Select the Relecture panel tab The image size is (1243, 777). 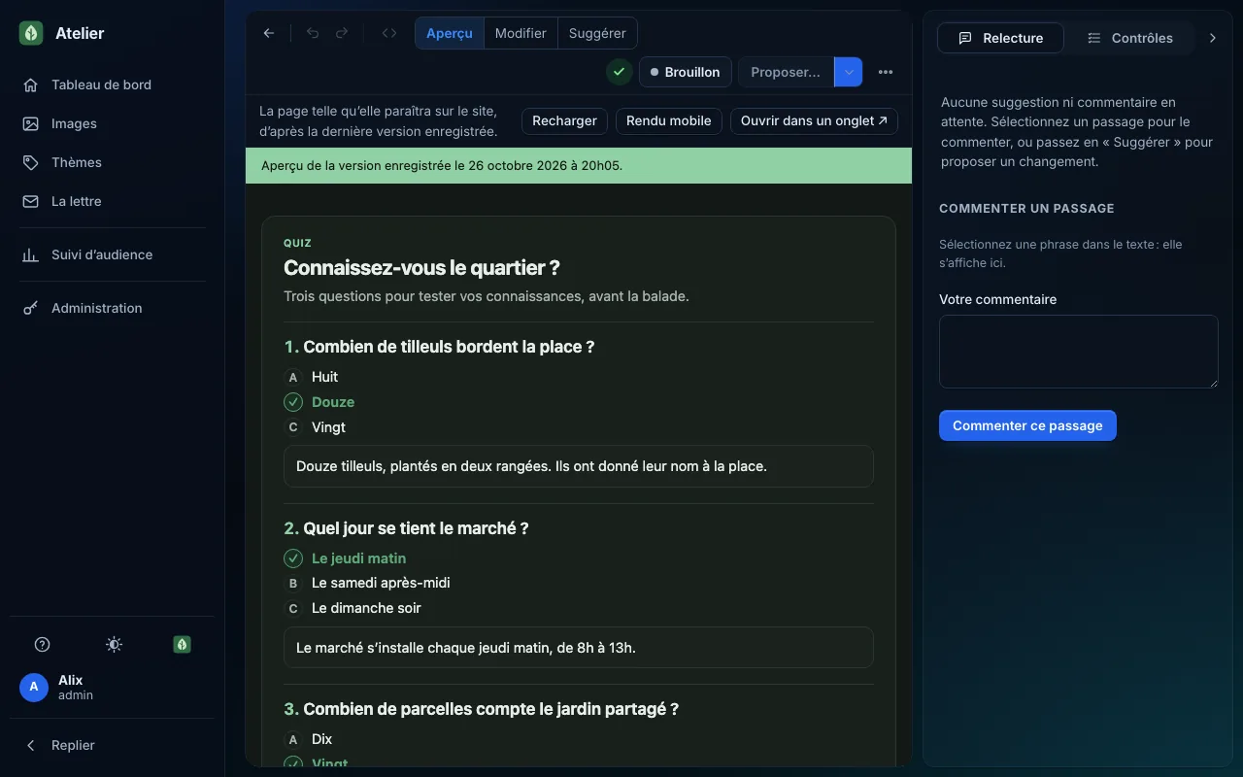tap(1000, 38)
